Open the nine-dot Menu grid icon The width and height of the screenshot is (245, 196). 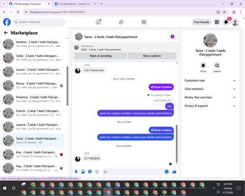[217, 22]
